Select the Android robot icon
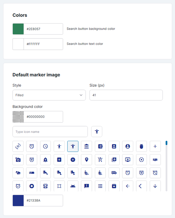Viewport: 175px width, 218px height. tap(73, 186)
